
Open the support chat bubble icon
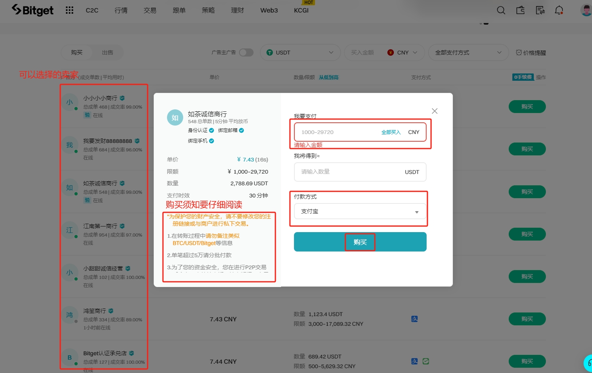588,363
